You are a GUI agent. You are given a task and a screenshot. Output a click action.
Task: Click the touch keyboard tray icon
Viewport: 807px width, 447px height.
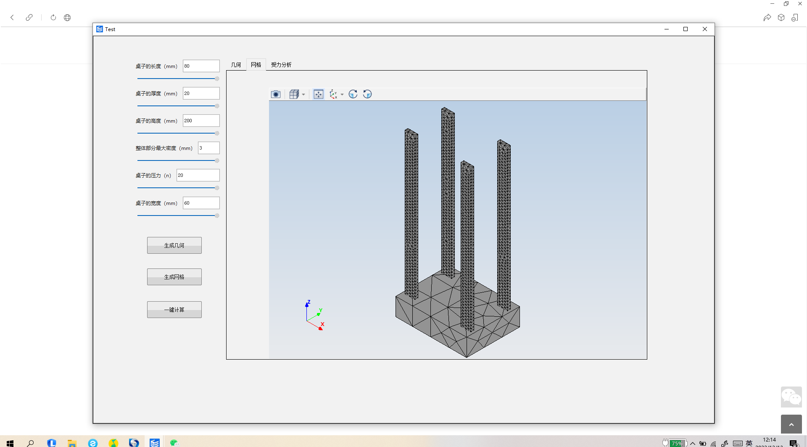click(738, 444)
